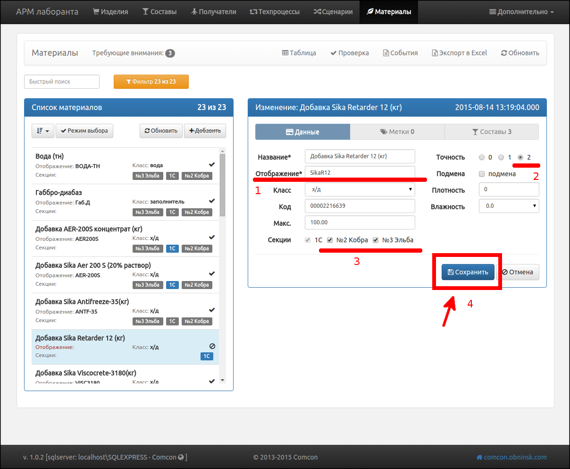The height and width of the screenshot is (469, 570).
Task: Run the Проверка check
Action: click(x=350, y=53)
